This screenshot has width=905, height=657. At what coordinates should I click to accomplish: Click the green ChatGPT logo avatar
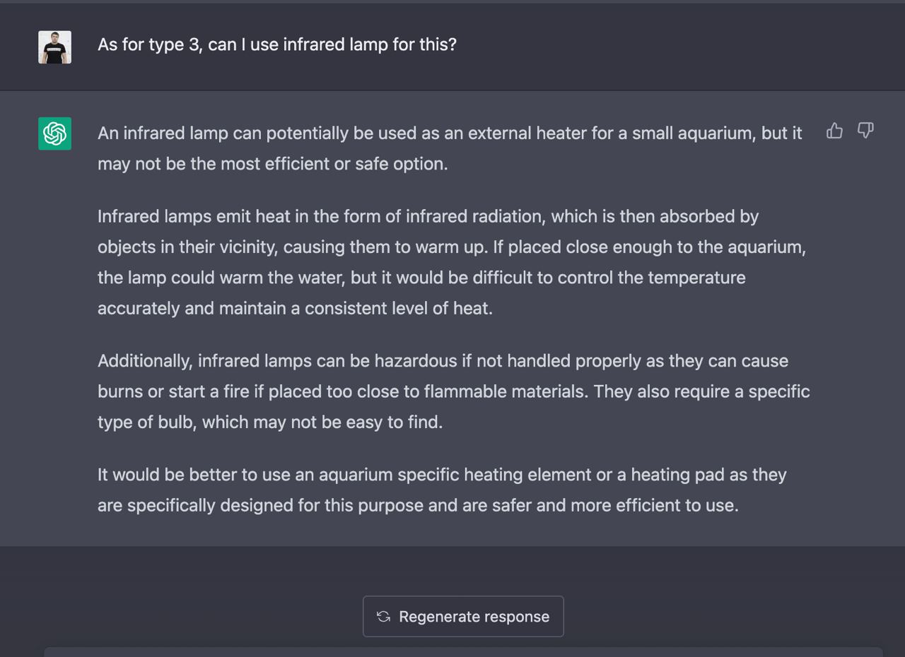point(54,134)
